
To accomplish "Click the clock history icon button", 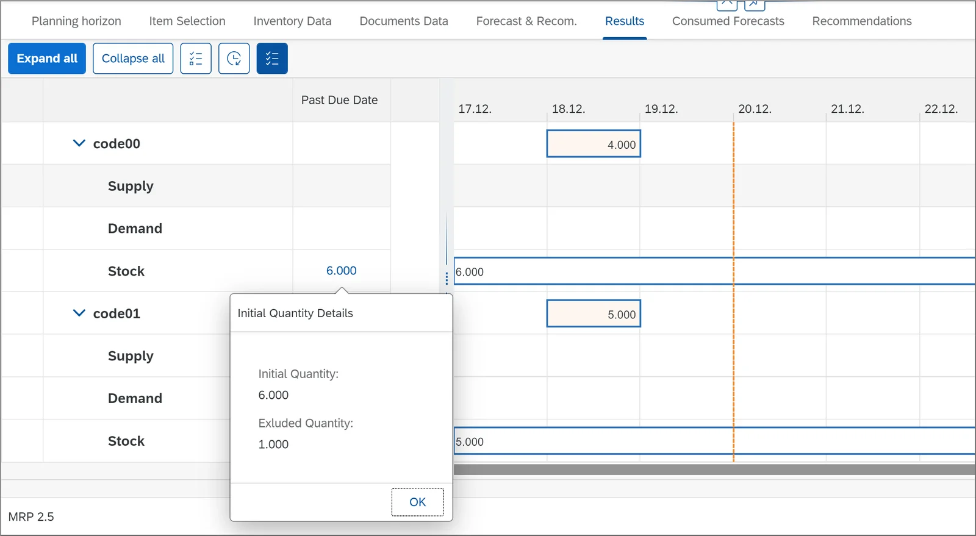I will [234, 59].
